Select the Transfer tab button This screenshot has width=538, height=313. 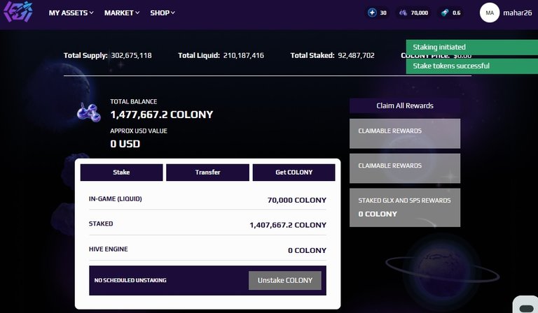point(207,173)
